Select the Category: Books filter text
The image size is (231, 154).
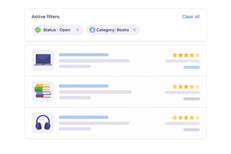(x=113, y=30)
